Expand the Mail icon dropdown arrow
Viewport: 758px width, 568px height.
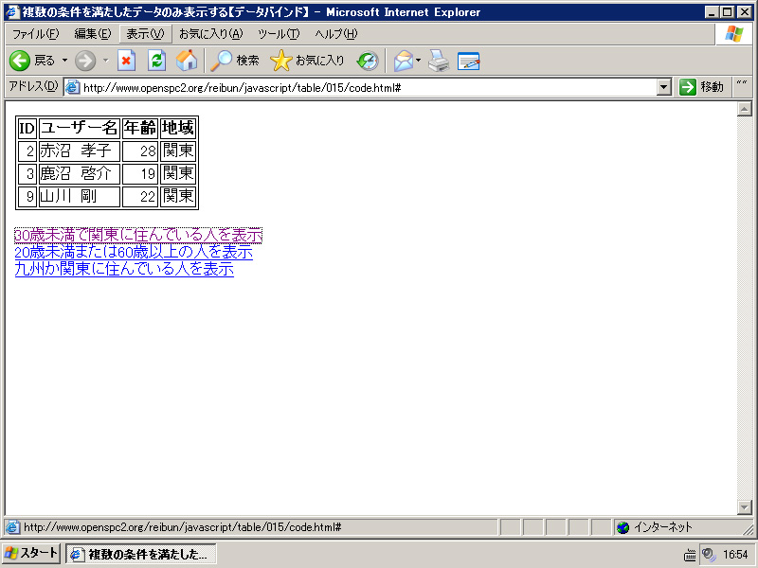(x=418, y=61)
